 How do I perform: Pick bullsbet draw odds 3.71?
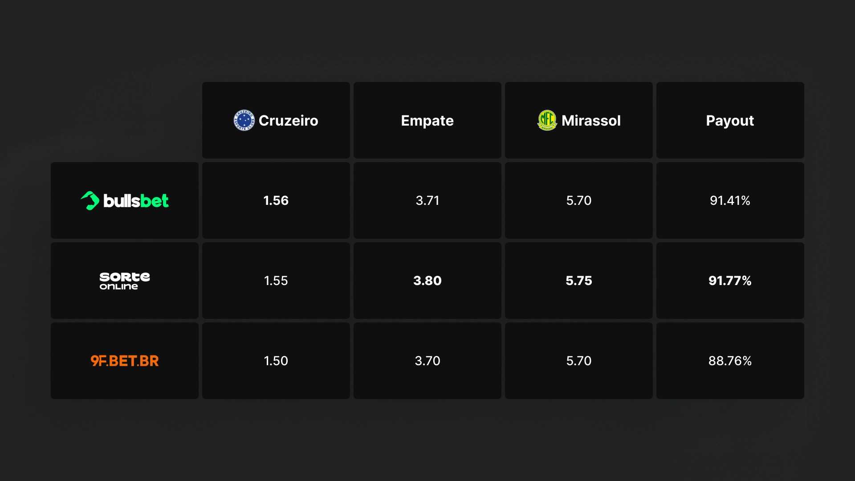pyautogui.click(x=427, y=200)
